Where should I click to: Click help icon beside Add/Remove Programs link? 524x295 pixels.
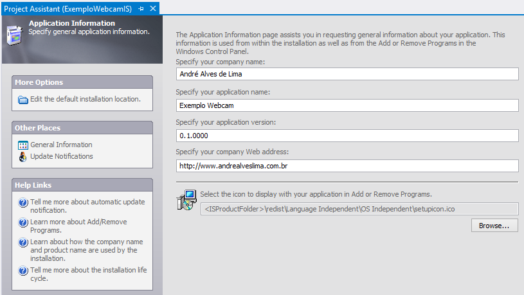click(x=23, y=222)
